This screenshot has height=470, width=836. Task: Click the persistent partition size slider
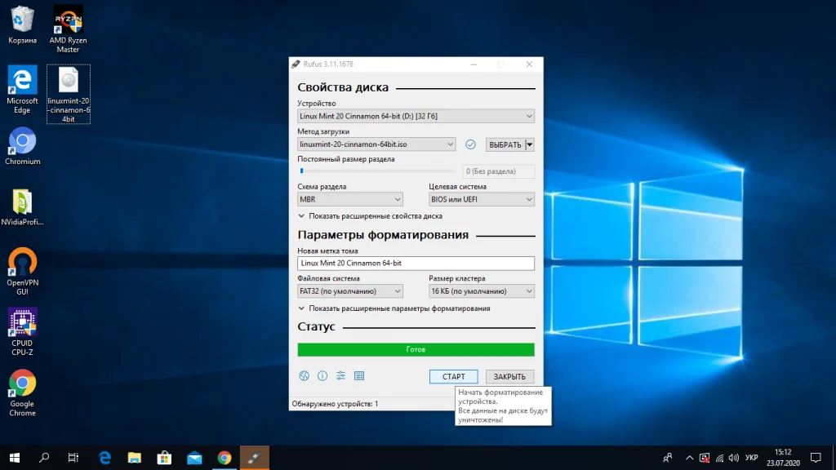(x=376, y=171)
